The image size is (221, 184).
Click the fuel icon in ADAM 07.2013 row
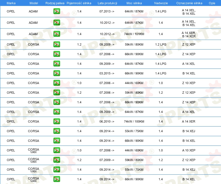point(57,11)
